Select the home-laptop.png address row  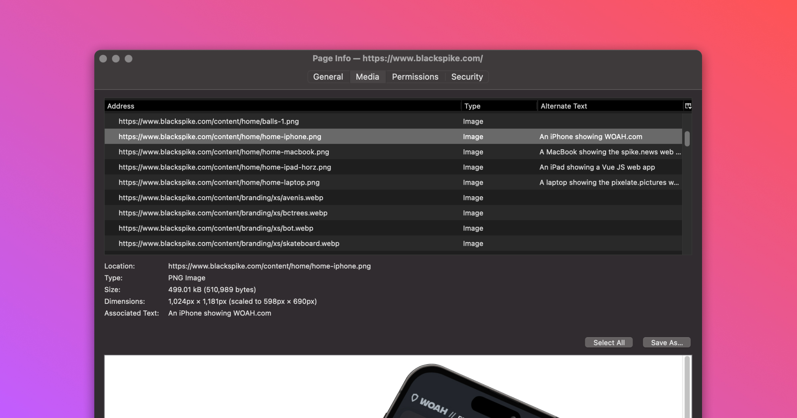(393, 182)
